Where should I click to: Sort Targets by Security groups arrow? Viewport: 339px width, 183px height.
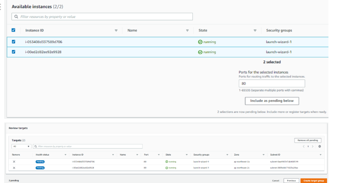pyautogui.click(x=227, y=155)
